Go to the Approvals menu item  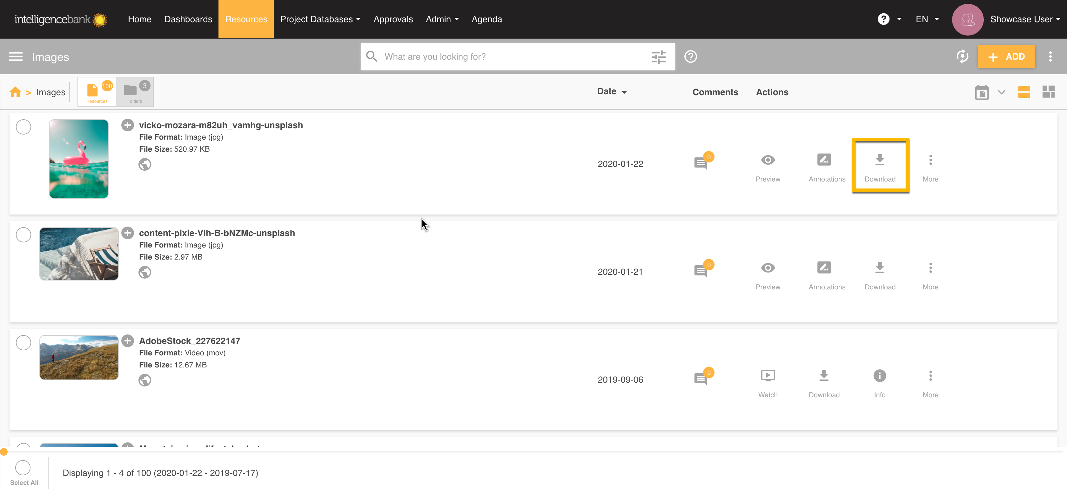click(393, 19)
